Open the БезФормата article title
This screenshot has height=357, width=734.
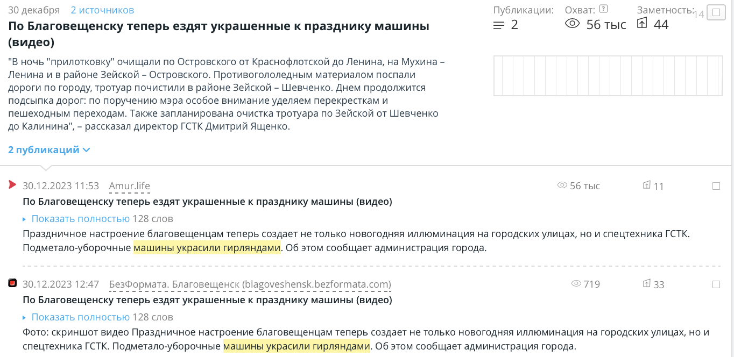(x=207, y=299)
